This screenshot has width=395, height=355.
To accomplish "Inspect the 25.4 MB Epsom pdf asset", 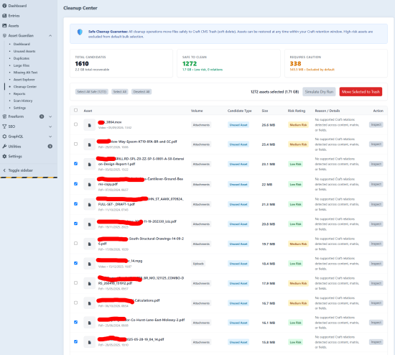I will pos(376,144).
